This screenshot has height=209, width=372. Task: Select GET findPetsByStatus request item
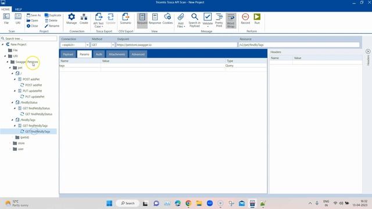tap(36, 114)
